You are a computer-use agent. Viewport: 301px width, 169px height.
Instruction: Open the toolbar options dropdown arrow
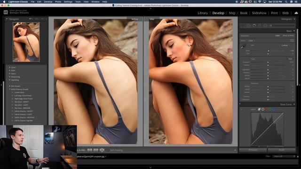point(235,150)
